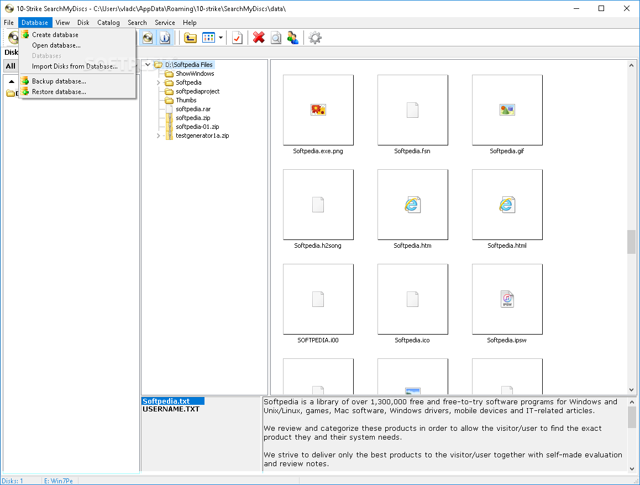640x485 pixels.
Task: Click thumbnail pane scrollbar up arrow
Action: pyautogui.click(x=631, y=65)
